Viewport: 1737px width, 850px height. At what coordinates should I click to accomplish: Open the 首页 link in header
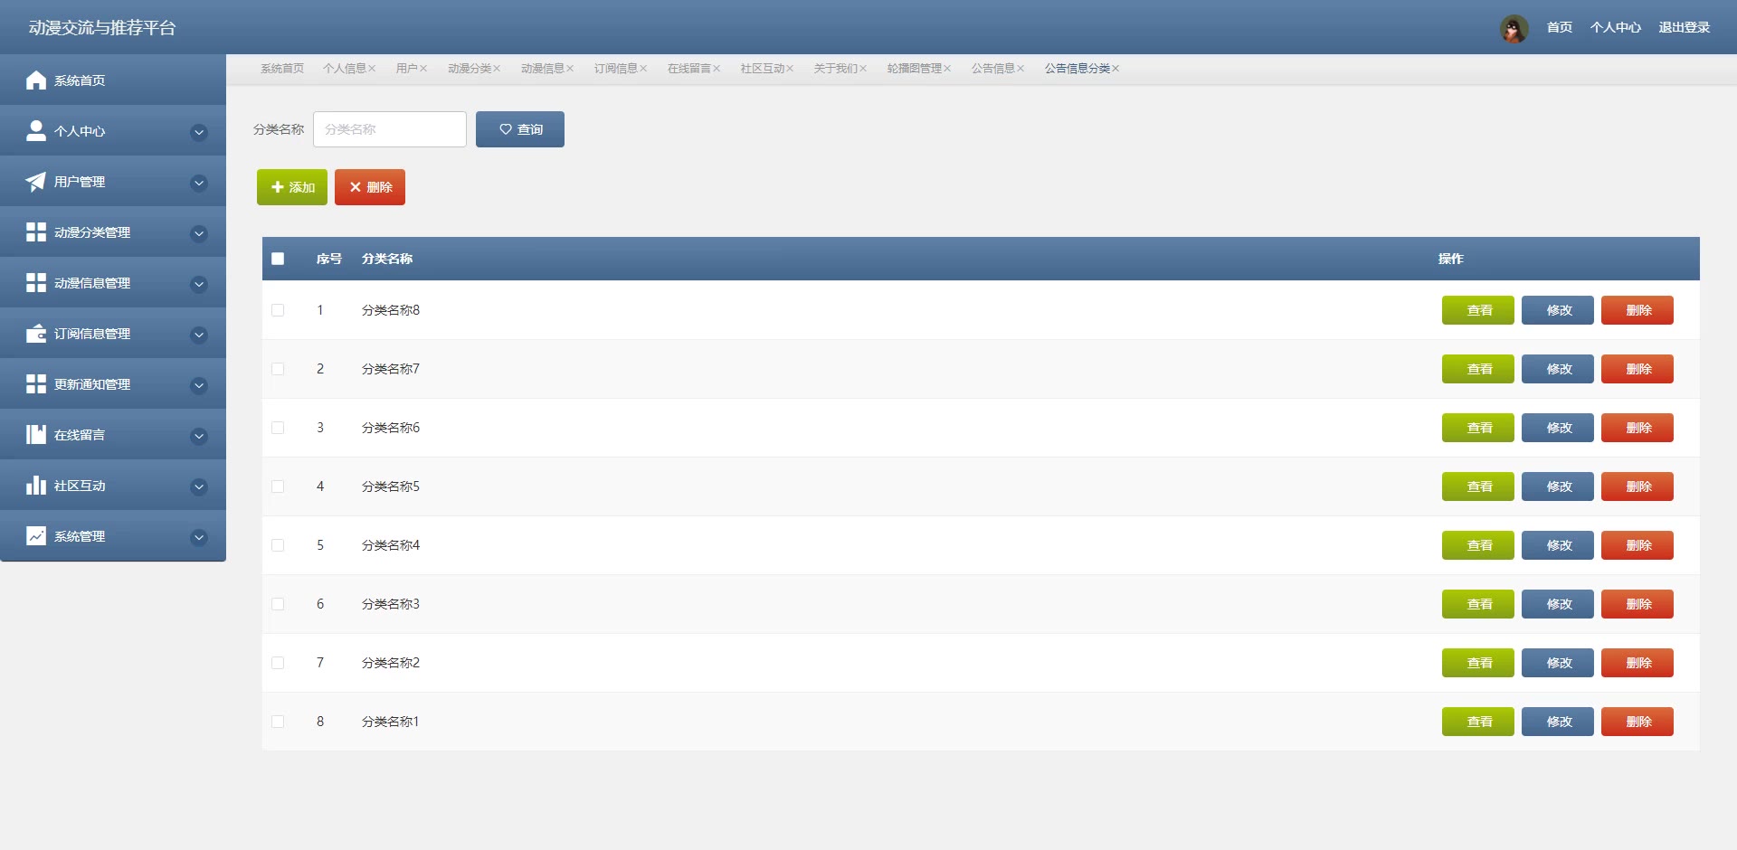(x=1560, y=28)
